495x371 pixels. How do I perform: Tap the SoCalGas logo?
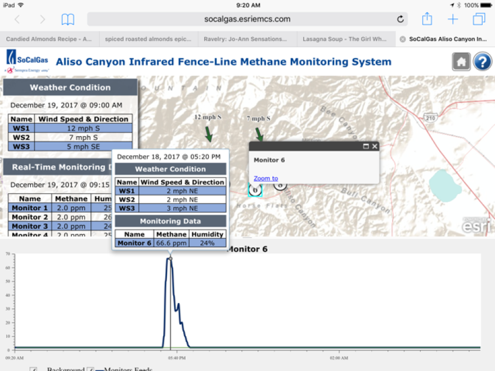pyautogui.click(x=28, y=61)
